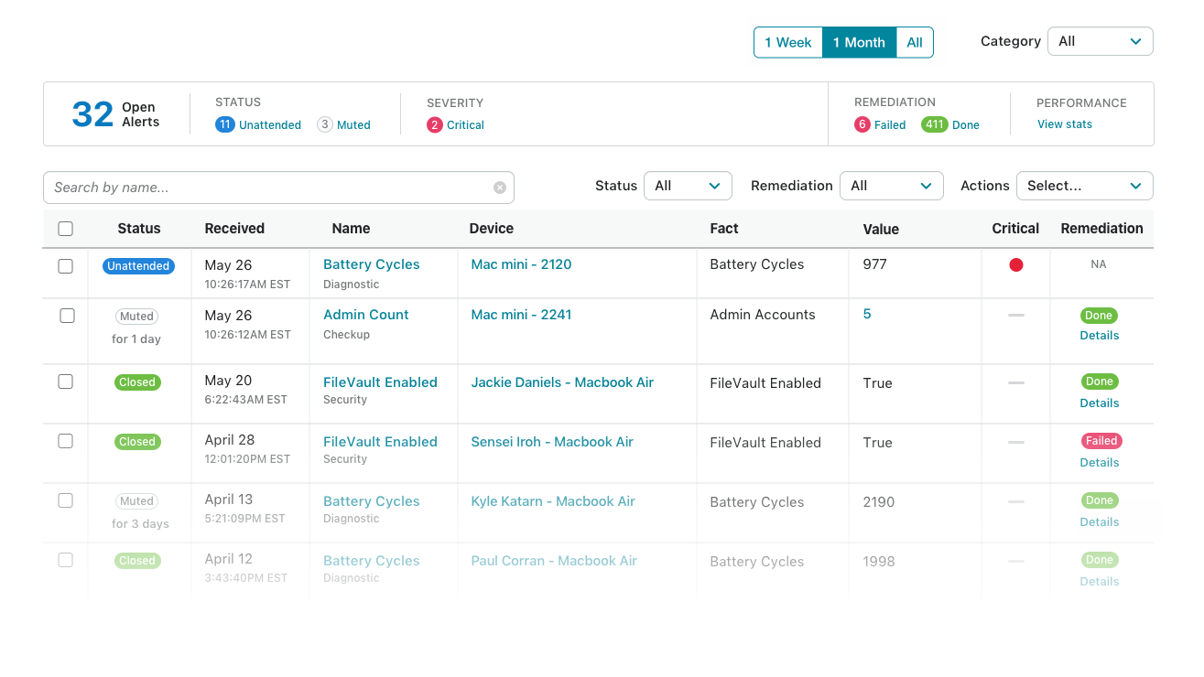The image size is (1204, 677).
Task: Open the Category dropdown
Action: click(x=1100, y=41)
